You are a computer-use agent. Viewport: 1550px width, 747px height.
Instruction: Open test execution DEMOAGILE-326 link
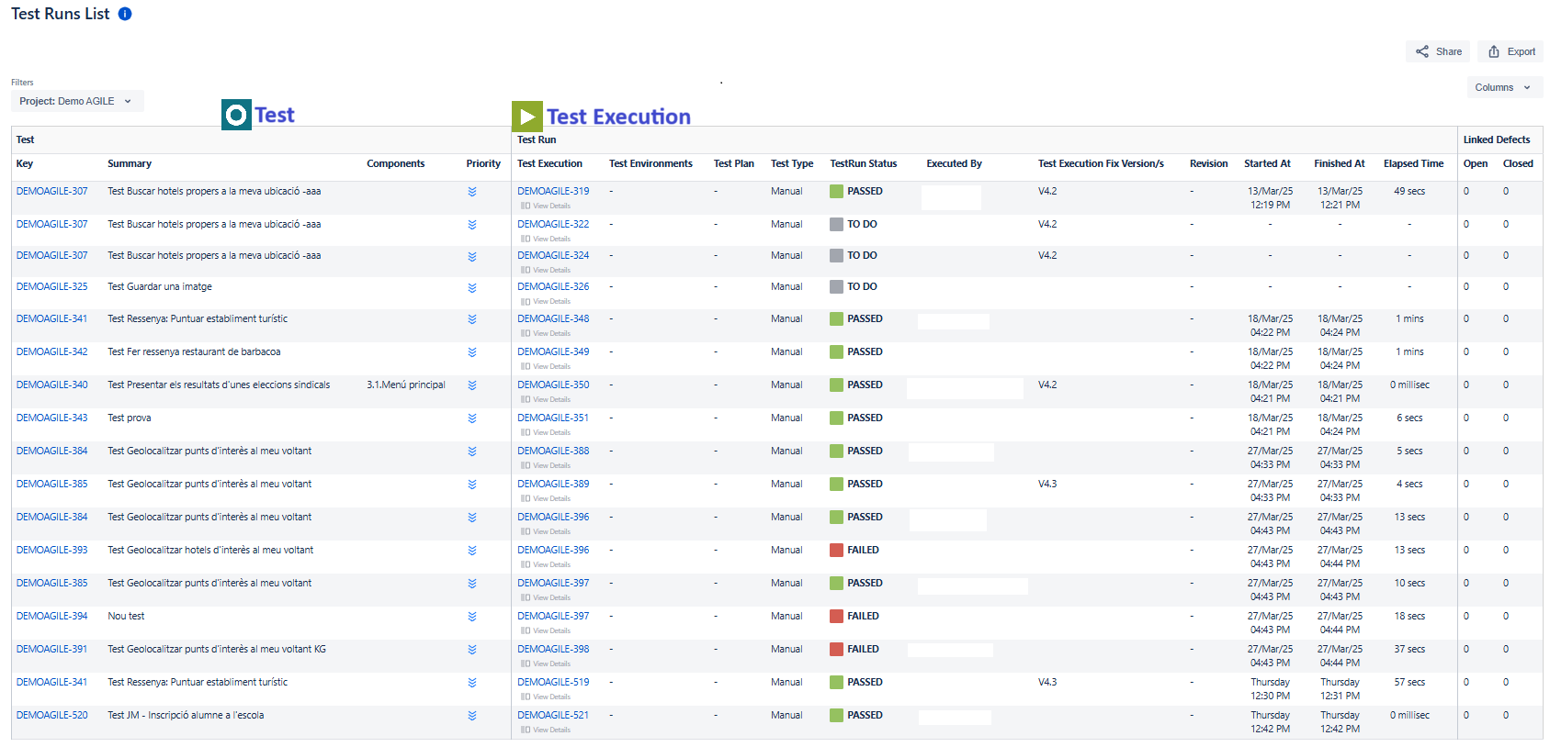[x=553, y=286]
